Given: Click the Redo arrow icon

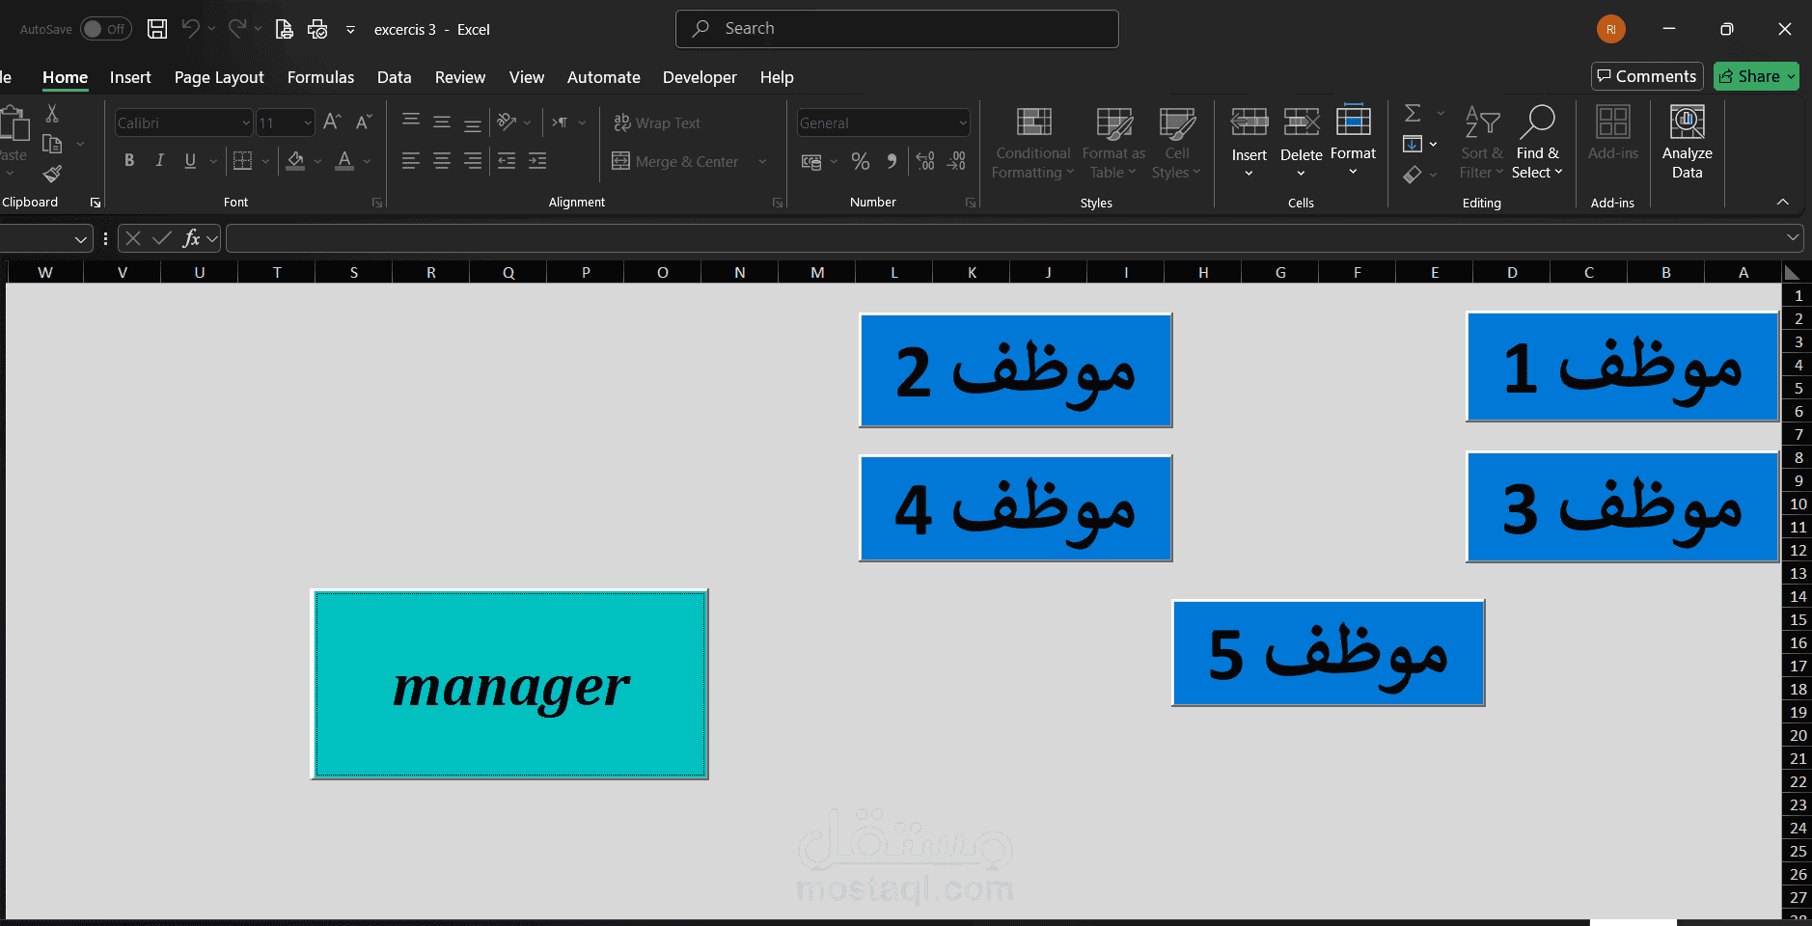Looking at the screenshot, I should [237, 29].
